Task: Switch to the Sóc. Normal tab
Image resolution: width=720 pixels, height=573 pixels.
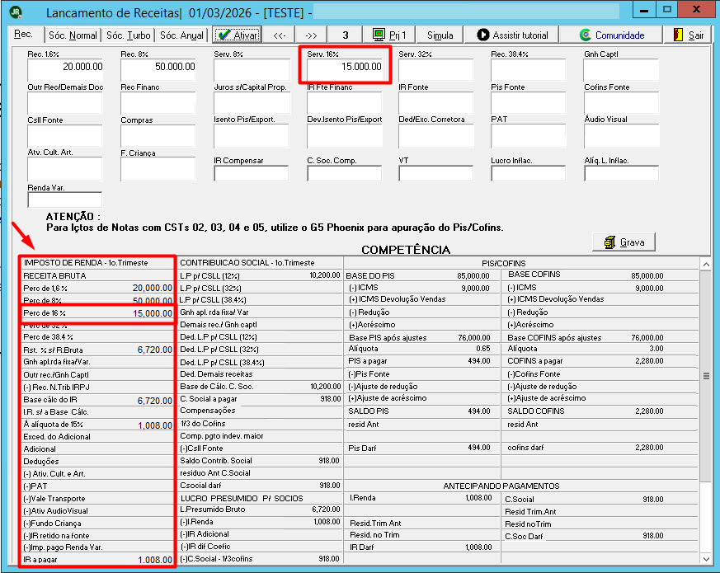Action: coord(73,35)
